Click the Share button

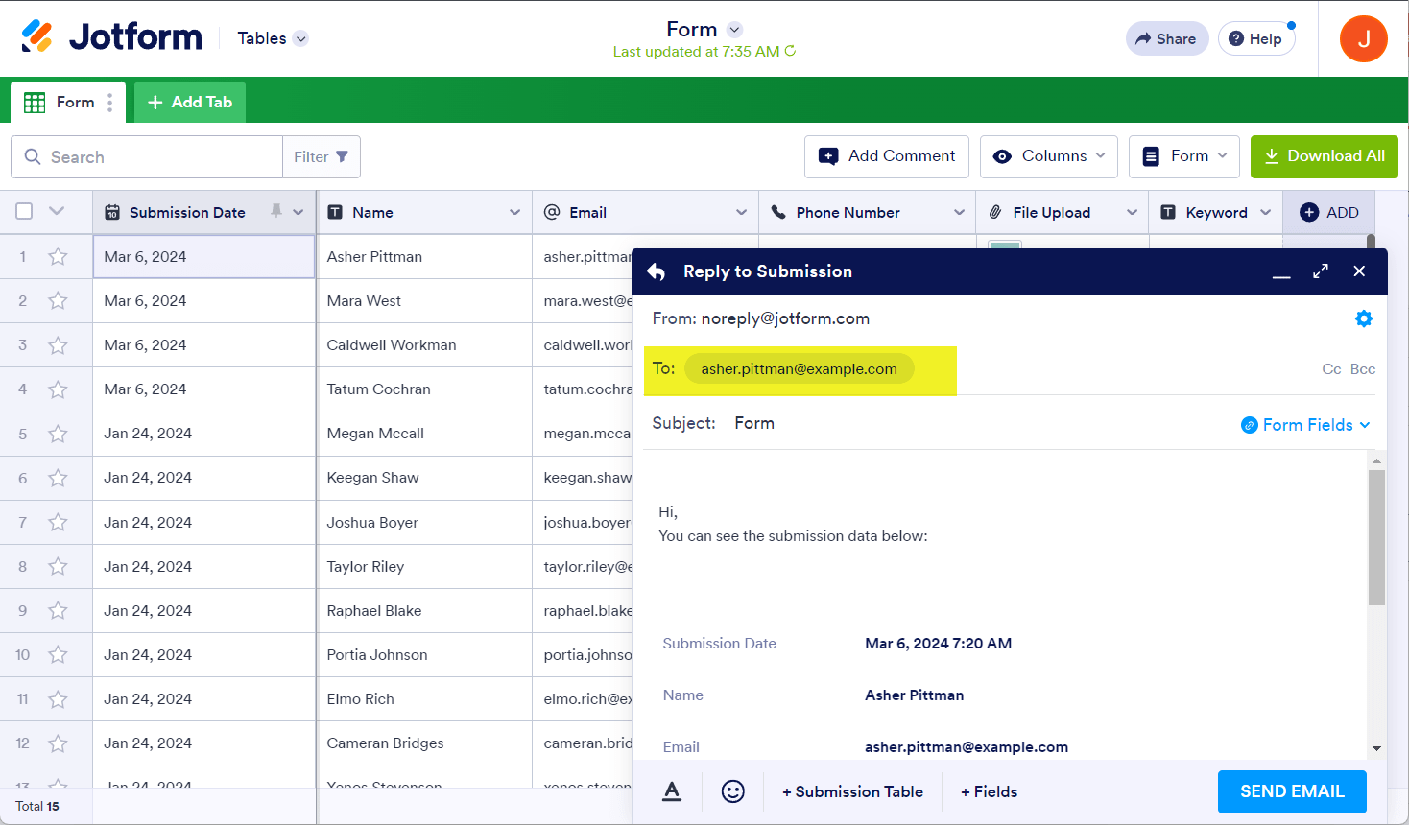click(x=1166, y=38)
